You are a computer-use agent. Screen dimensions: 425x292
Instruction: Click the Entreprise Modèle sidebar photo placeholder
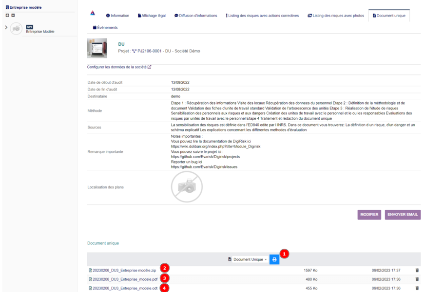click(x=16, y=28)
